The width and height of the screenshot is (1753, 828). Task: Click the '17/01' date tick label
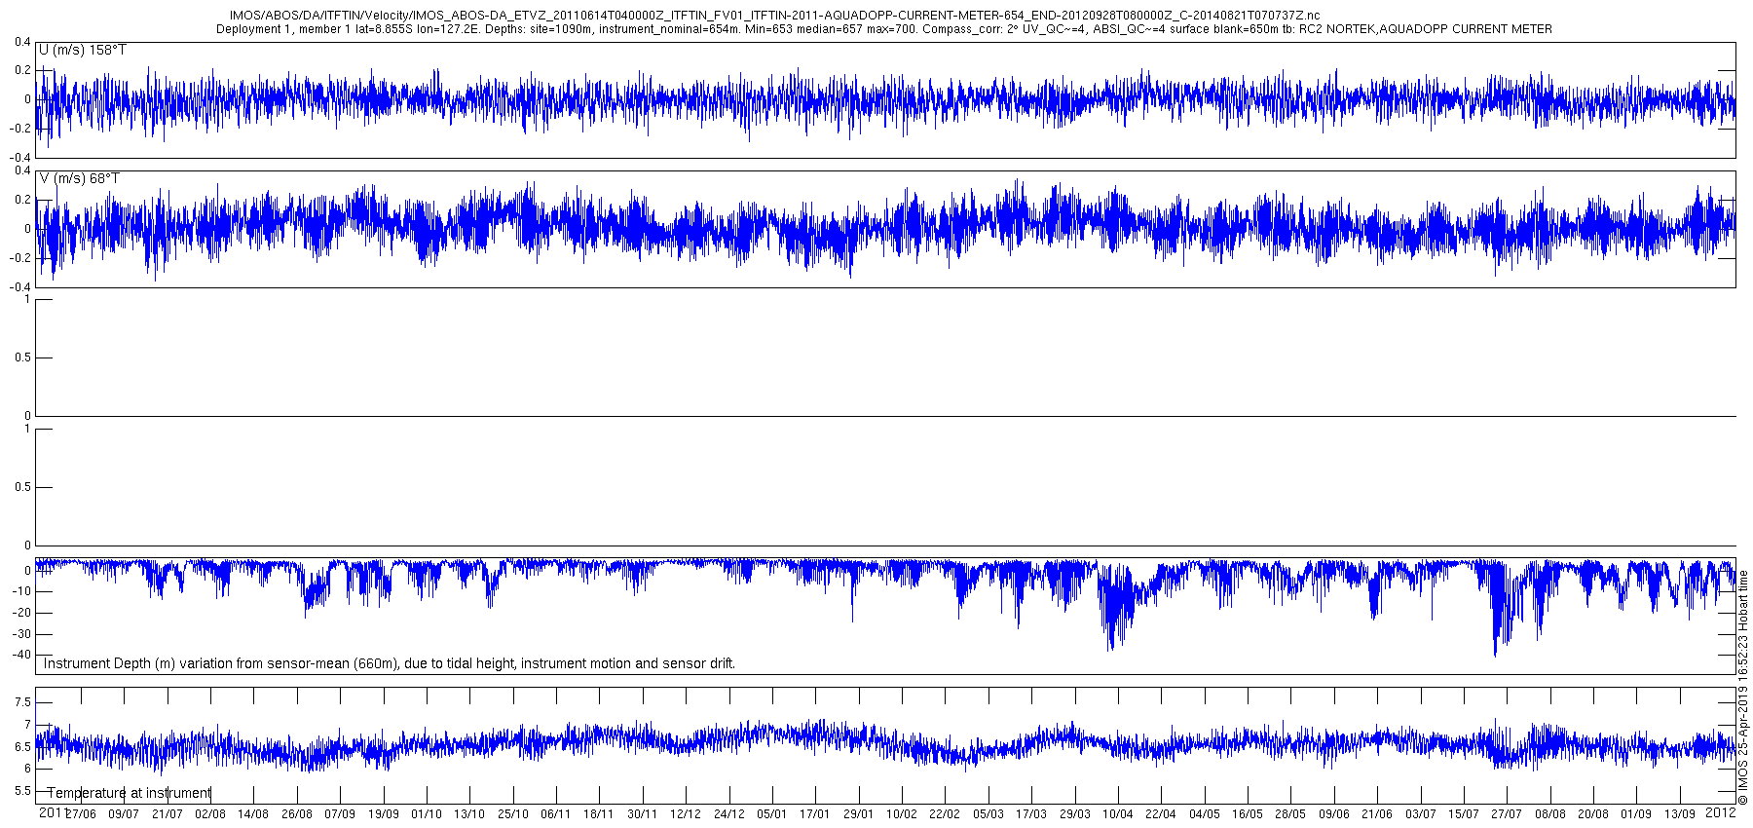815,814
